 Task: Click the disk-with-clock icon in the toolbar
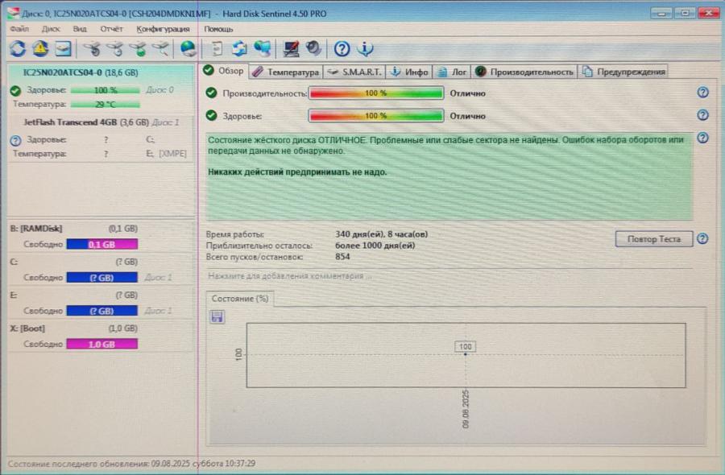pos(114,48)
